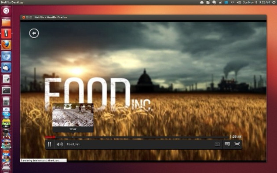Screen dimensions: 277x173
Task: Open the Files folder icon in the dock
Action: pyautogui.click(x=6, y=22)
